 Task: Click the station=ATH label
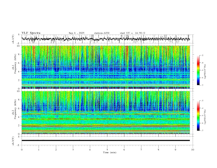click(102, 33)
